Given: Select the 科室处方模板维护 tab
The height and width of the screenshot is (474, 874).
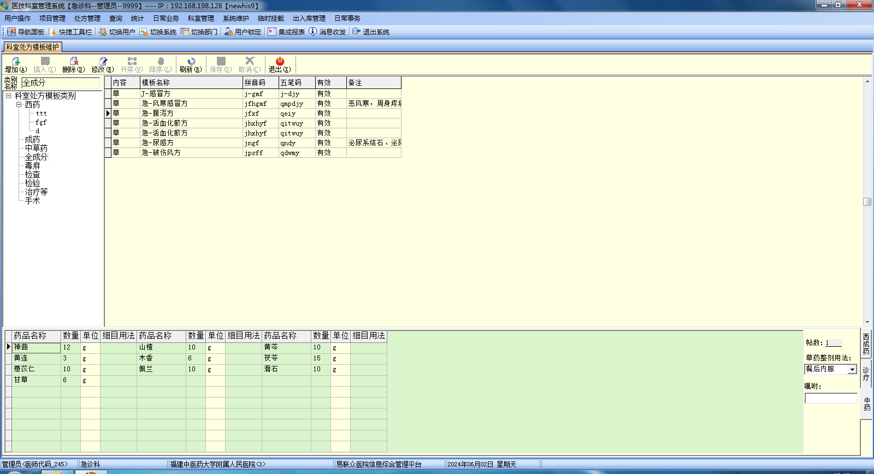Looking at the screenshot, I should point(33,47).
